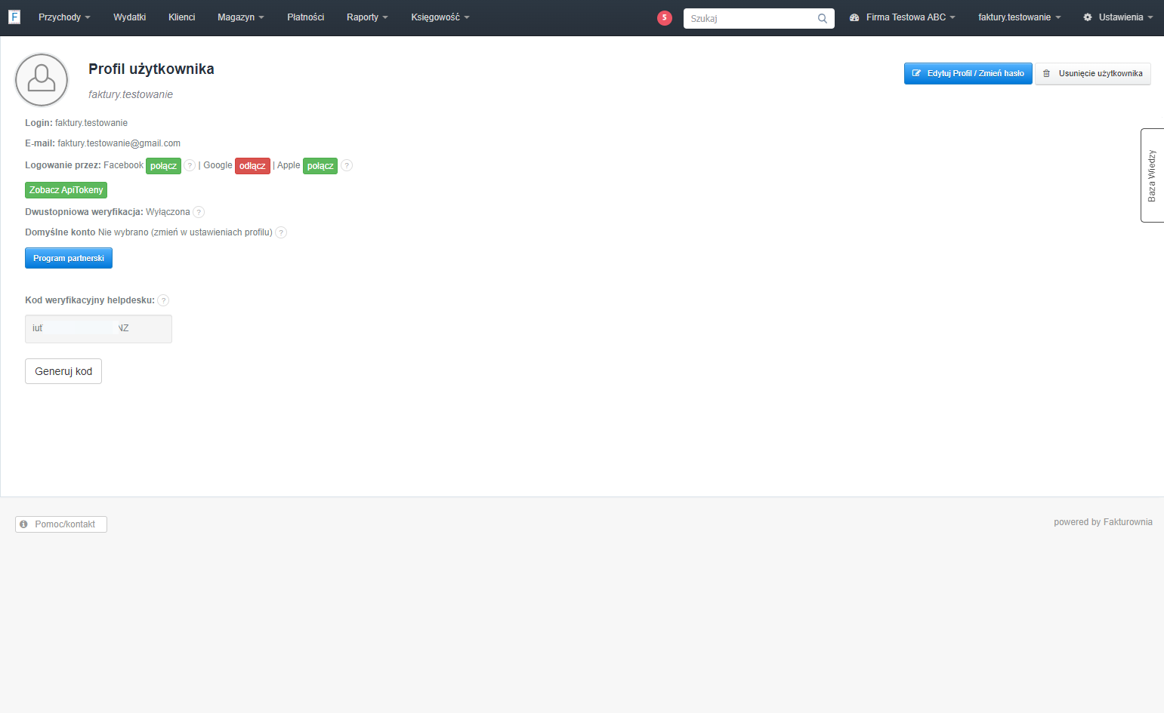Follow the powered by Fakturownia link
This screenshot has width=1164, height=713.
(x=1103, y=522)
